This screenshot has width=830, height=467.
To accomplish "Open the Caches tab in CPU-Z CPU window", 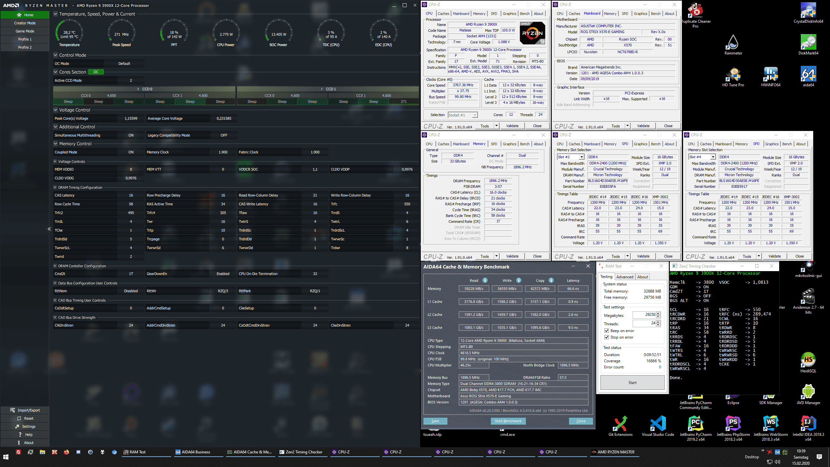I will 443,14.
